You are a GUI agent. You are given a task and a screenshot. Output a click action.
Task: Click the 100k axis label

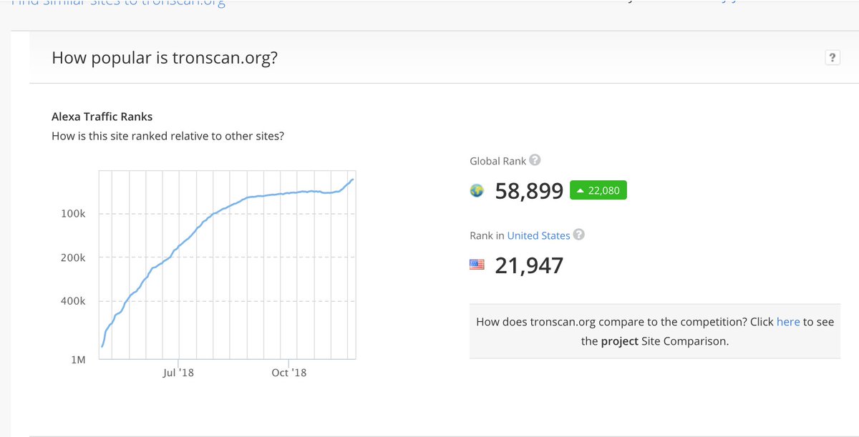[x=73, y=214]
